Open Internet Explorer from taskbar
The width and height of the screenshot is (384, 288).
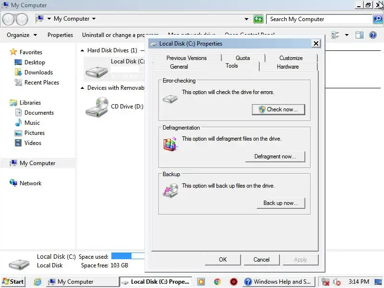(x=37, y=282)
